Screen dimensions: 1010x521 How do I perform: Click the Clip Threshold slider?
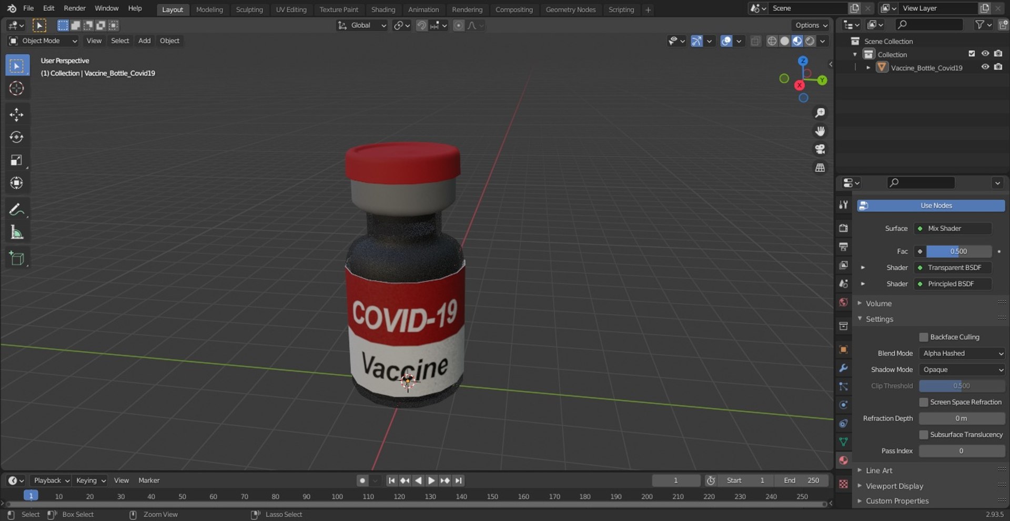[x=962, y=386]
